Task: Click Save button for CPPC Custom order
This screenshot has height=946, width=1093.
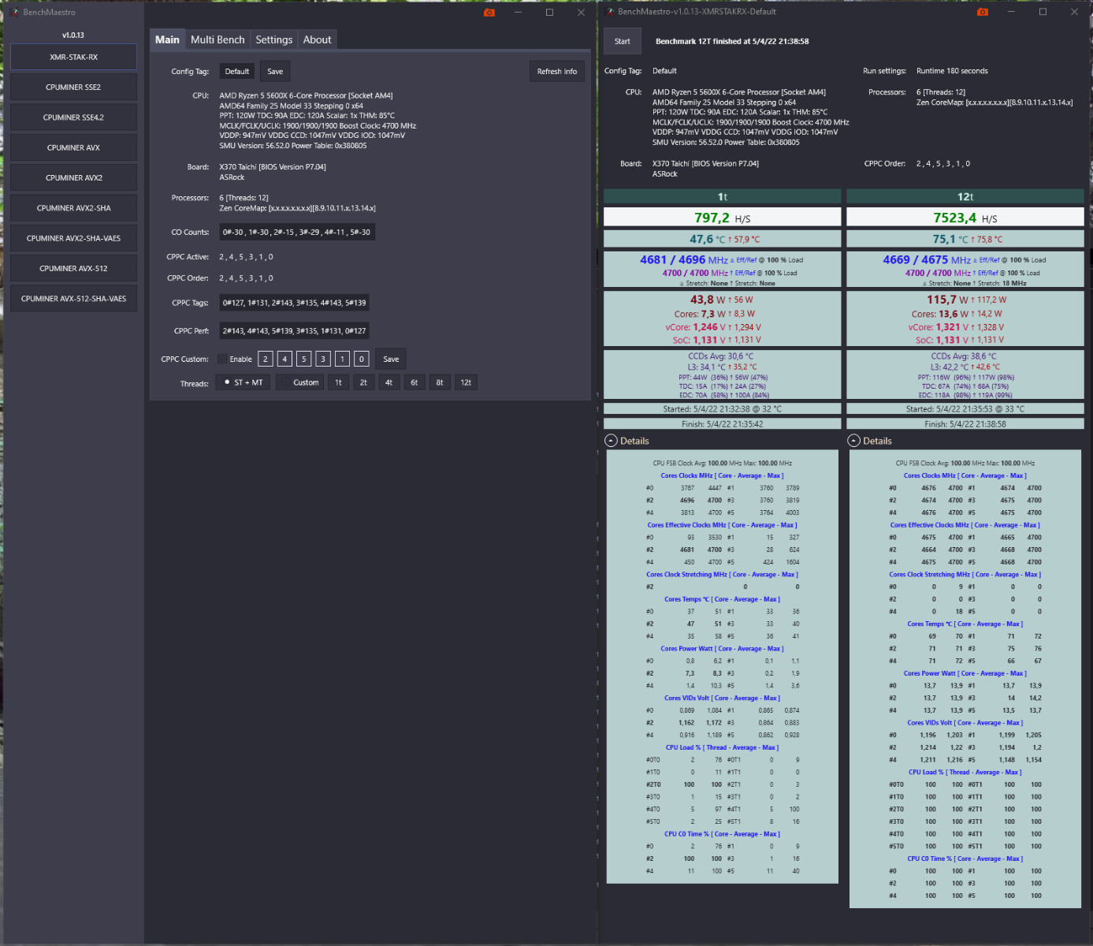Action: pyautogui.click(x=391, y=359)
